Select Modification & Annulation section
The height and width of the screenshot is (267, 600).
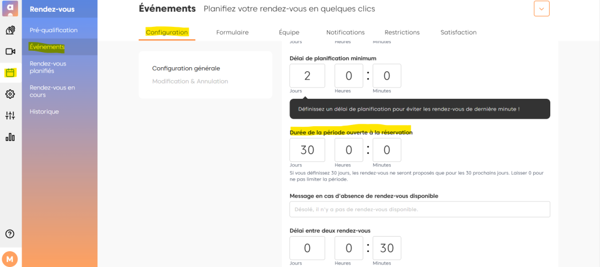point(190,81)
